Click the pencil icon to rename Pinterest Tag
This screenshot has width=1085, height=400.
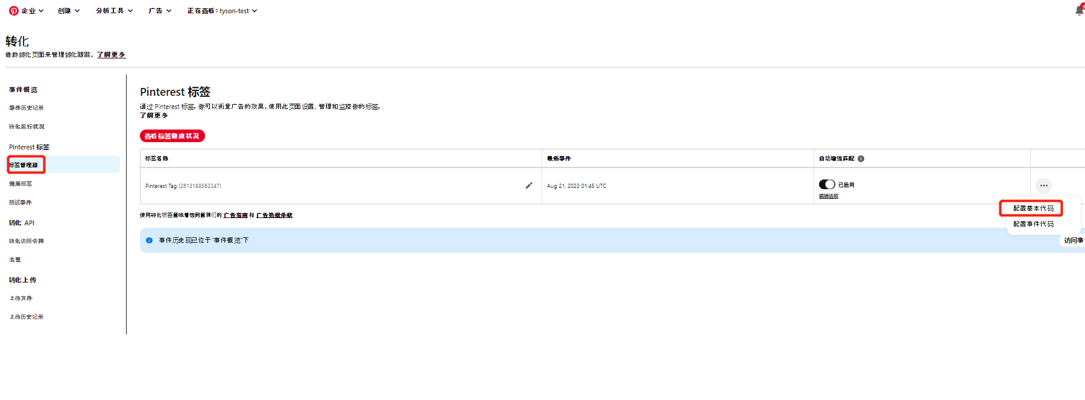coord(529,186)
